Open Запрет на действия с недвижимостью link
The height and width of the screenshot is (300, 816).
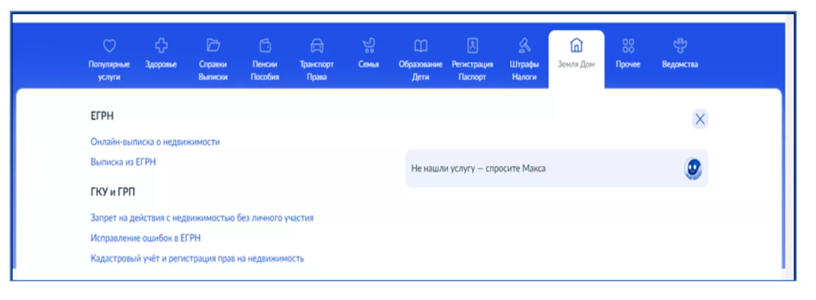[x=202, y=218]
